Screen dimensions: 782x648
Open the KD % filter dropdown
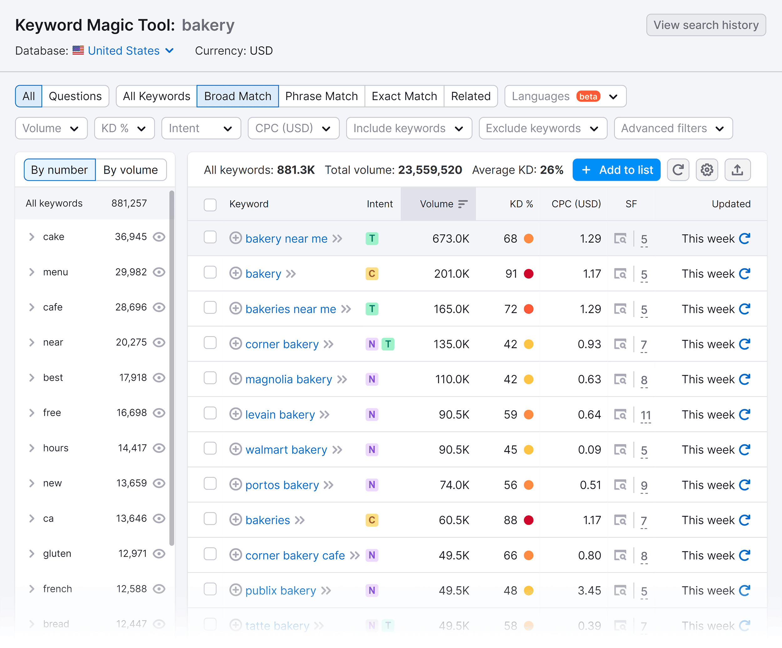[x=124, y=128]
